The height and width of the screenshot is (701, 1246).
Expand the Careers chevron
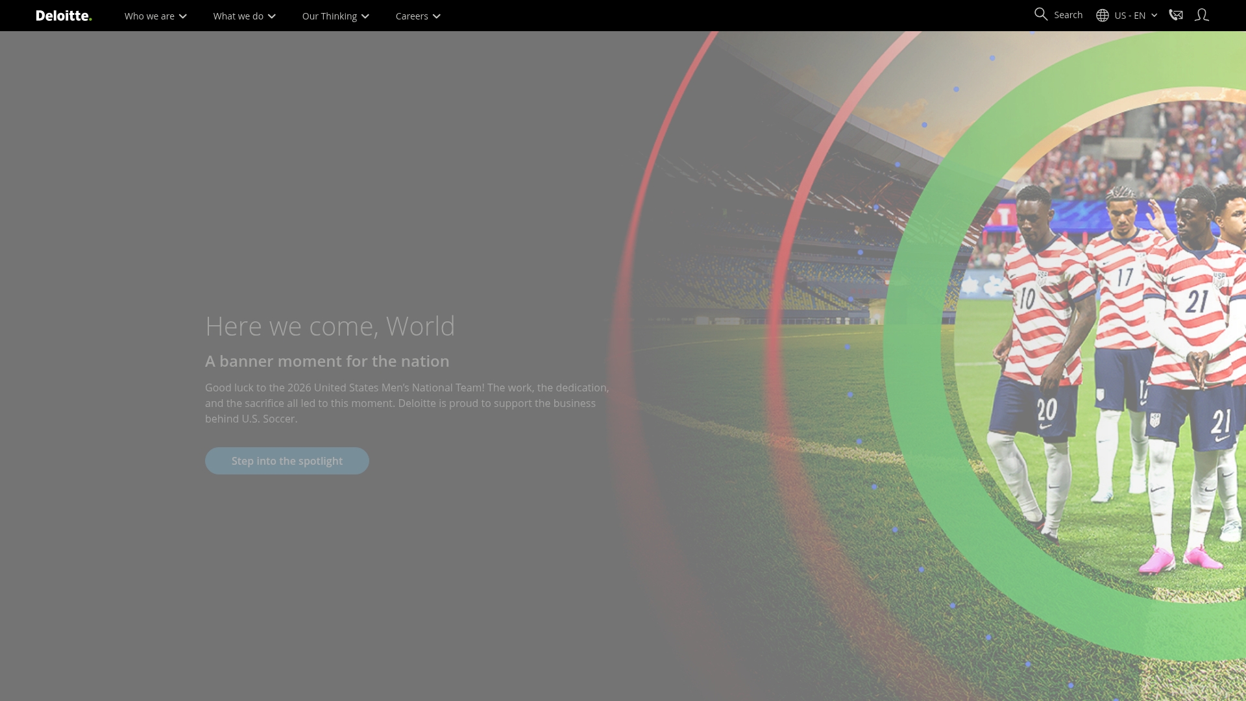(x=437, y=16)
